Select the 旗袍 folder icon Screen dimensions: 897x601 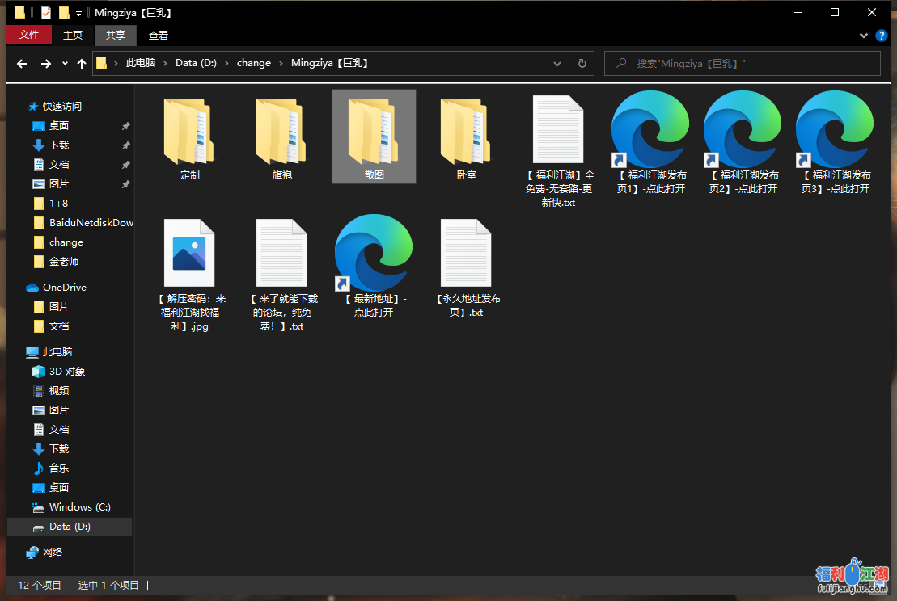[281, 132]
